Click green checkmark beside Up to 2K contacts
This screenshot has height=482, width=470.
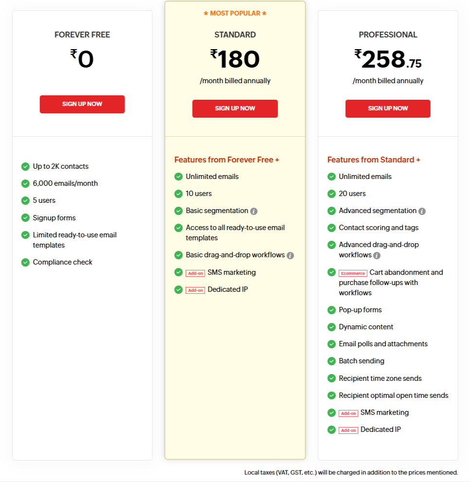click(25, 167)
